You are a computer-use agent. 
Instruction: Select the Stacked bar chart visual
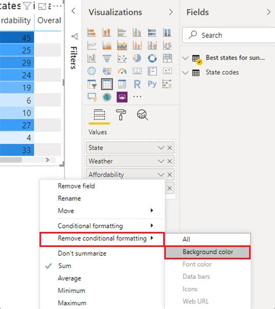click(92, 32)
